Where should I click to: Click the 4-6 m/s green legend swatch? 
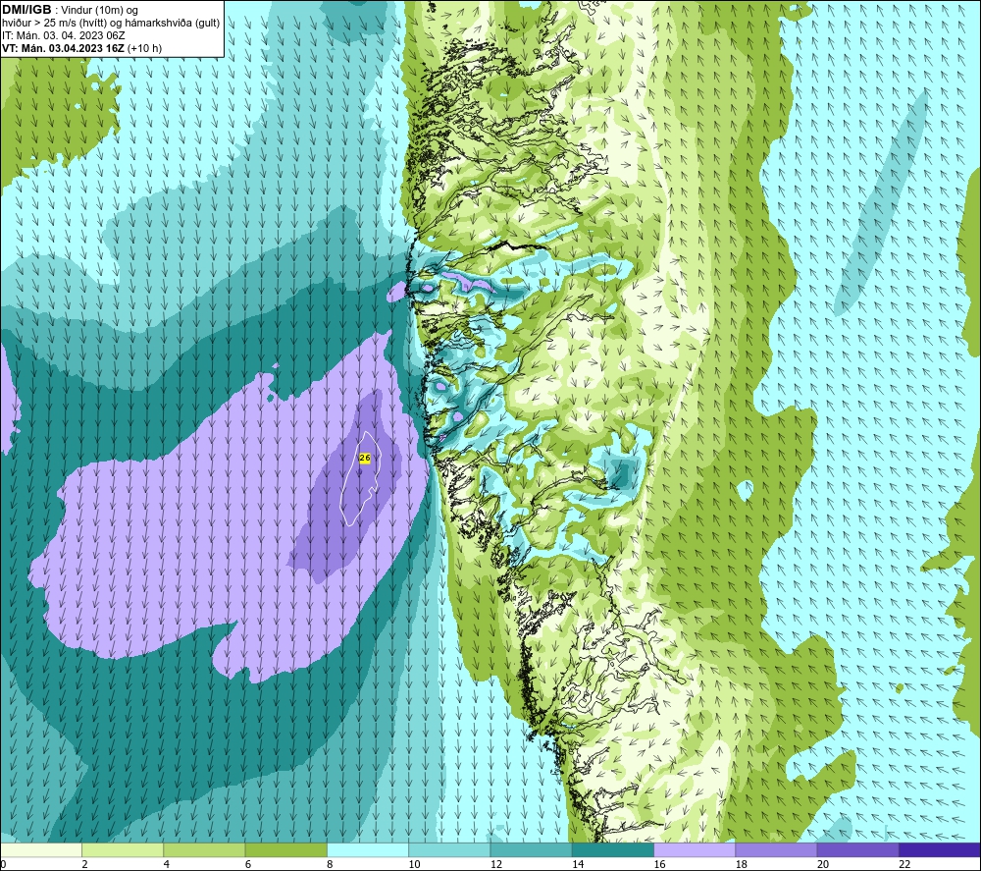[x=205, y=849]
